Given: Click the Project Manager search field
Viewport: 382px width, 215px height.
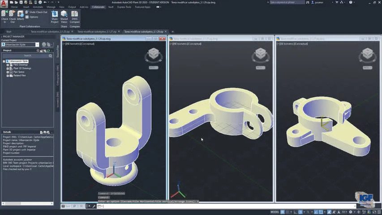Looking at the screenshot, I should point(27,56).
